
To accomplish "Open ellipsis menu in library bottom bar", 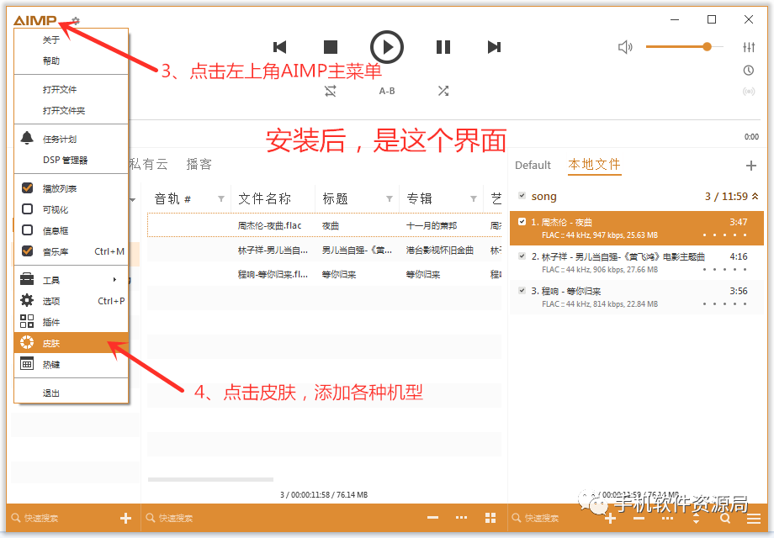I will click(x=462, y=517).
